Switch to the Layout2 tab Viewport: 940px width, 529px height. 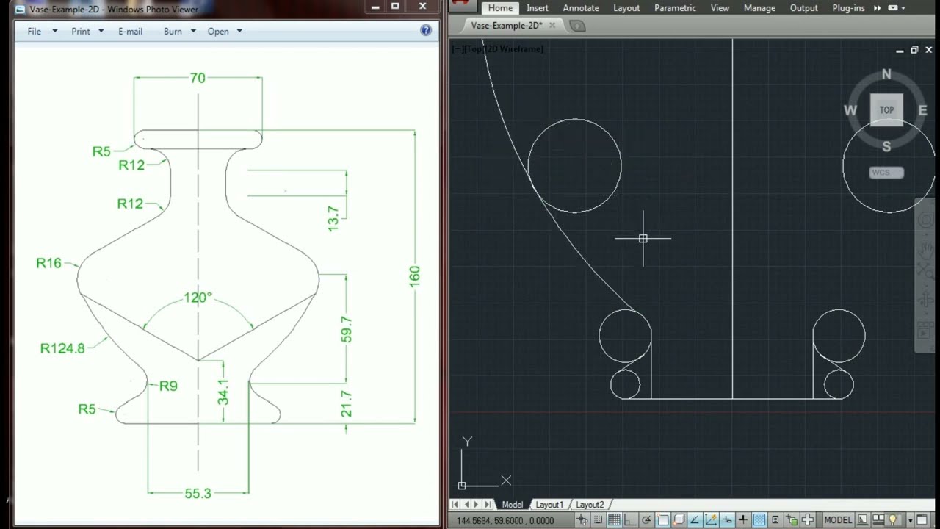click(590, 505)
